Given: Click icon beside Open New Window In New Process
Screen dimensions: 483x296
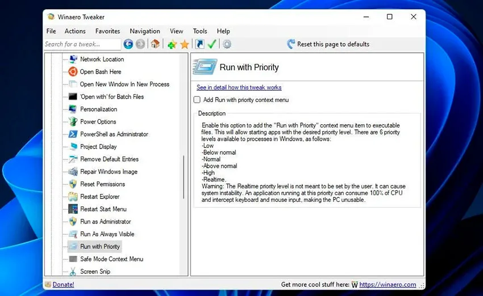Looking at the screenshot, I should (x=73, y=84).
